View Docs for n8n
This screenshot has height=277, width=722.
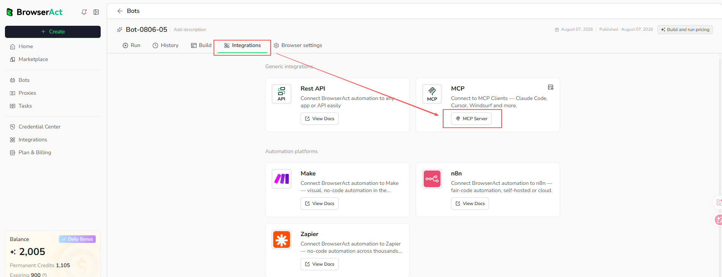pyautogui.click(x=470, y=203)
